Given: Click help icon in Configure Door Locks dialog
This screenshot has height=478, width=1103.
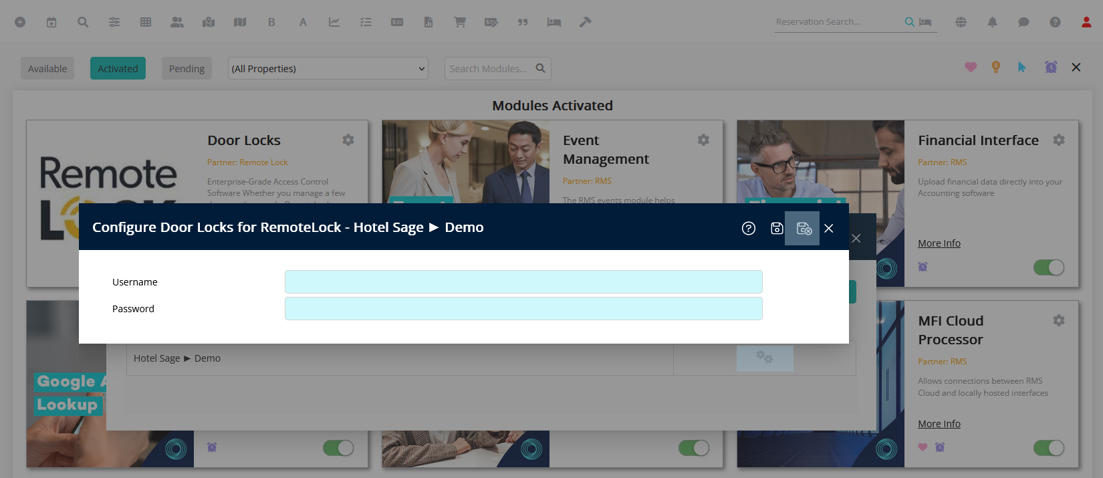Looking at the screenshot, I should point(749,229).
